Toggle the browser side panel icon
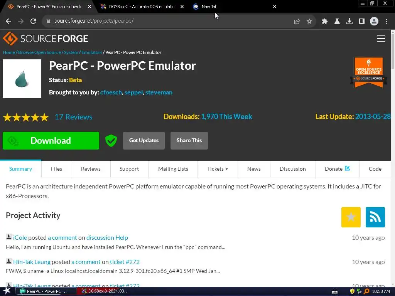This screenshot has height=296, width=395. [362, 22]
